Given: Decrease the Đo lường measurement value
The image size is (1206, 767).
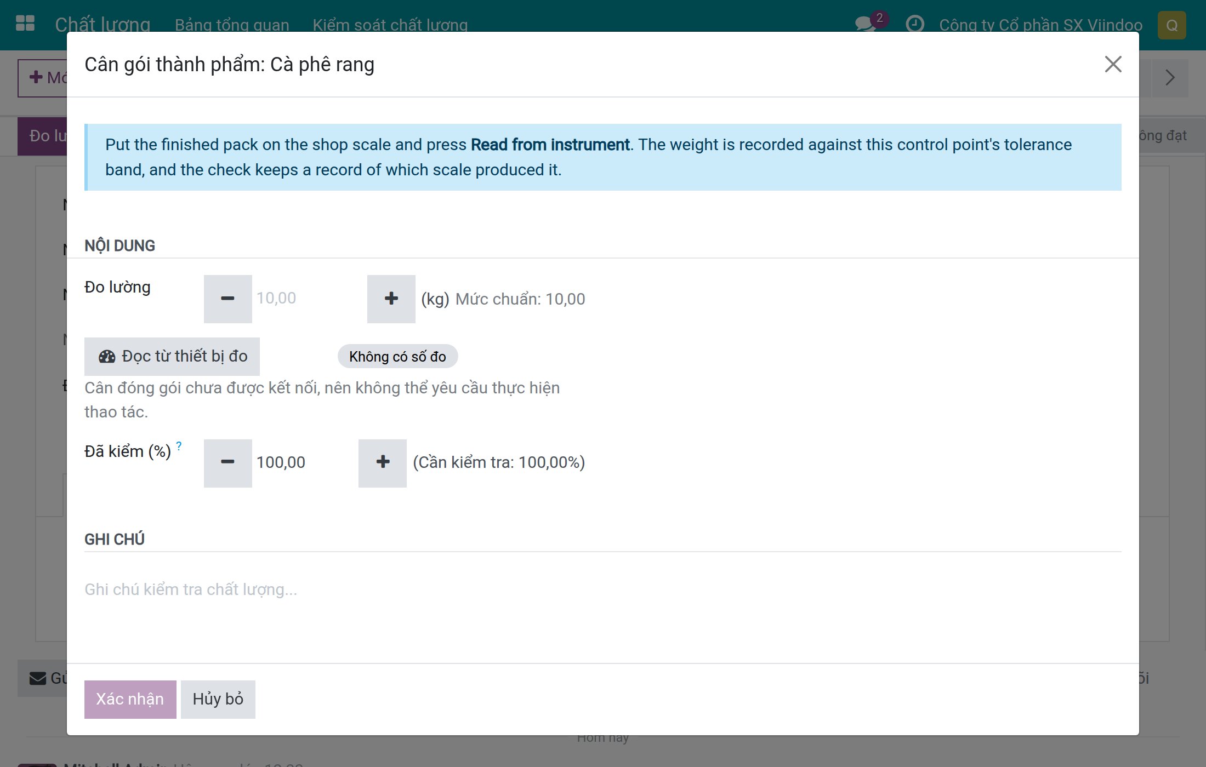Looking at the screenshot, I should click(227, 299).
